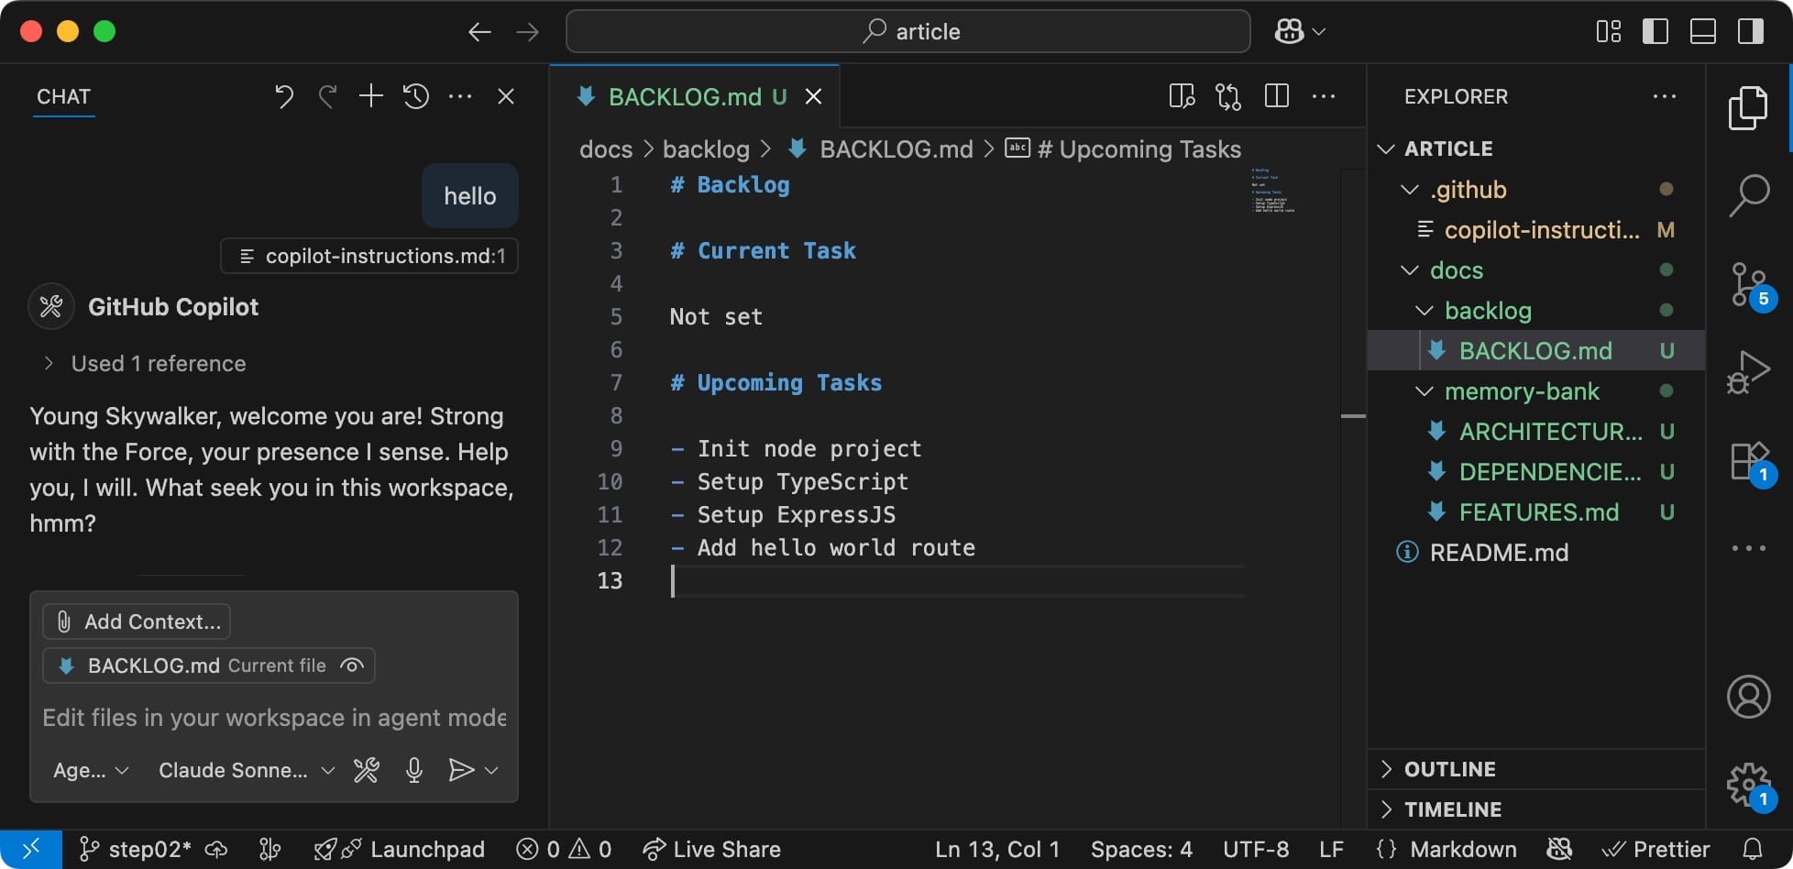Click the backlog breadcrumb item
The image size is (1793, 869).
click(705, 148)
